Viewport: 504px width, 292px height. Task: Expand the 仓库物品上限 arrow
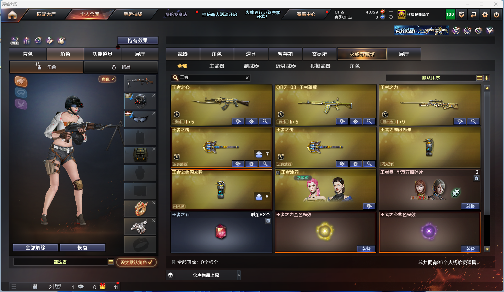point(239,275)
